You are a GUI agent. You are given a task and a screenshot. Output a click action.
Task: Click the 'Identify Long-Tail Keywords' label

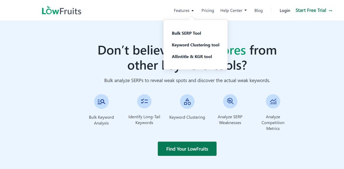click(x=144, y=120)
